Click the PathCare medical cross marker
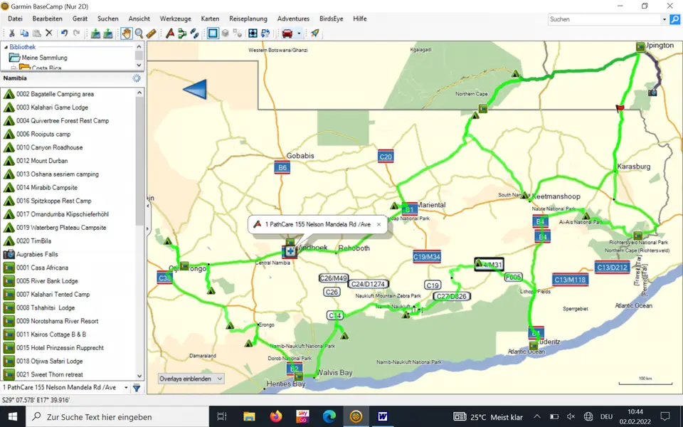Screen dimensions: 683x427 (290, 251)
